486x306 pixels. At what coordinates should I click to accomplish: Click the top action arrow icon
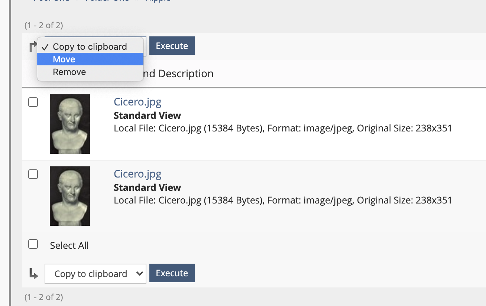(33, 47)
